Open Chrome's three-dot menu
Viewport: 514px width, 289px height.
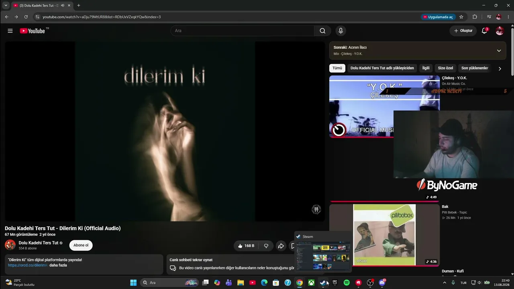[x=508, y=17]
